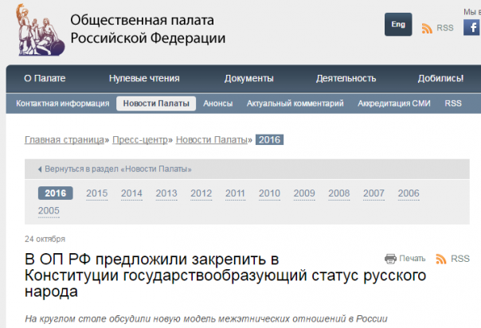This screenshot has width=481, height=328.
Task: Follow Пресс-центр breadcrumb link
Action: tap(140, 140)
